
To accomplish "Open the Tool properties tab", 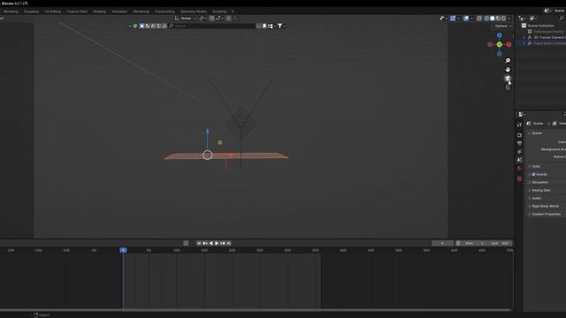I will [519, 125].
